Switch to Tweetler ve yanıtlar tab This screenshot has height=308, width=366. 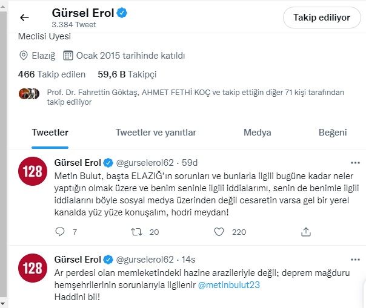tap(156, 133)
